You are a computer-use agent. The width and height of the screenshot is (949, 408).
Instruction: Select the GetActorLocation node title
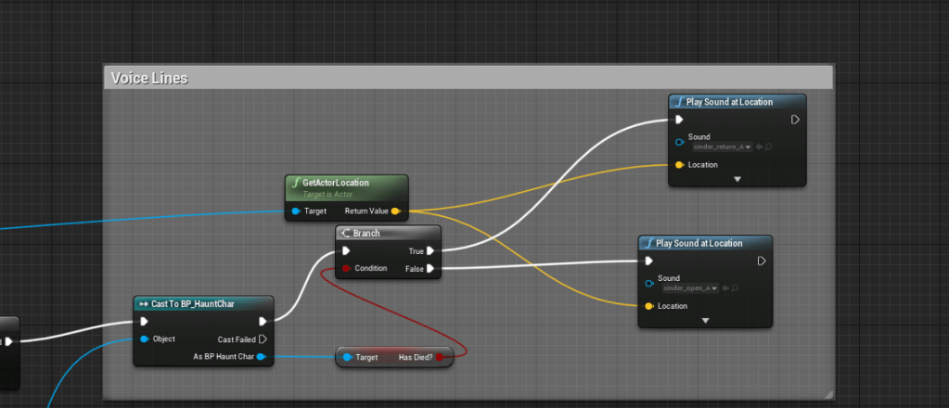(346, 184)
